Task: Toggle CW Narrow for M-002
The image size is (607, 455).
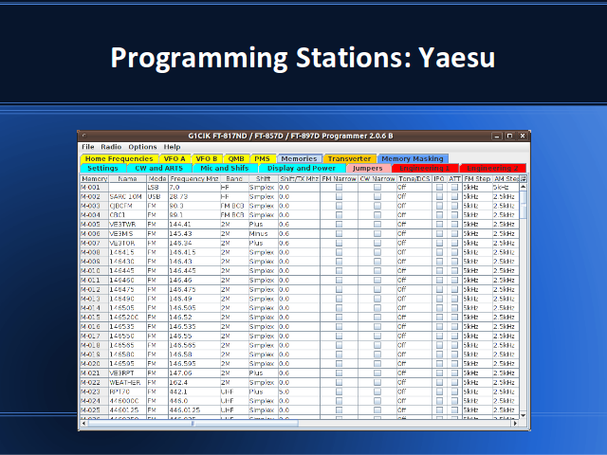Action: click(377, 196)
